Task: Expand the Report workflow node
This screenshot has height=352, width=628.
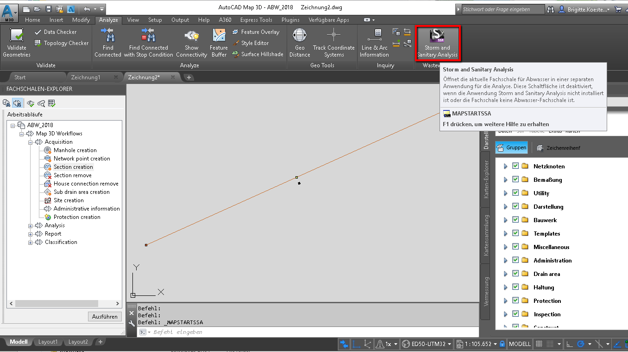Action: (x=31, y=234)
